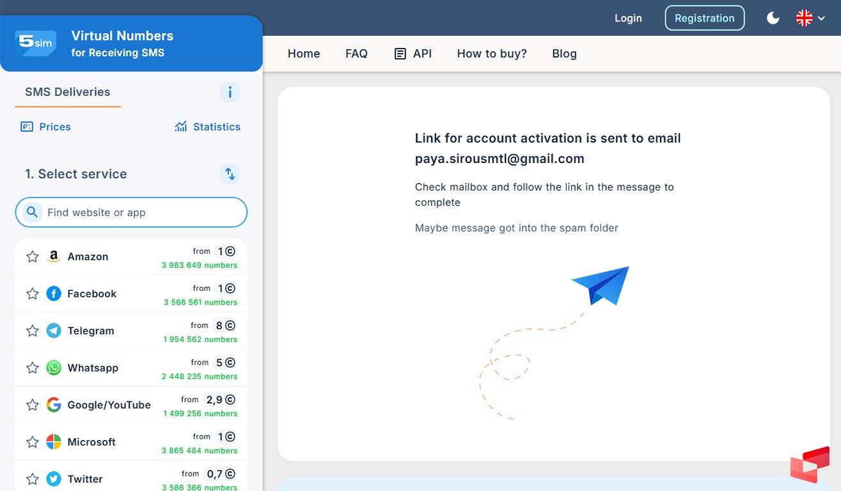The height and width of the screenshot is (491, 841).
Task: Click the red chat widget icon
Action: point(810,465)
